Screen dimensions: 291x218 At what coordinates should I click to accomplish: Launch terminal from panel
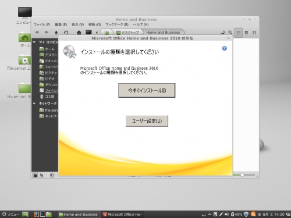point(42,215)
